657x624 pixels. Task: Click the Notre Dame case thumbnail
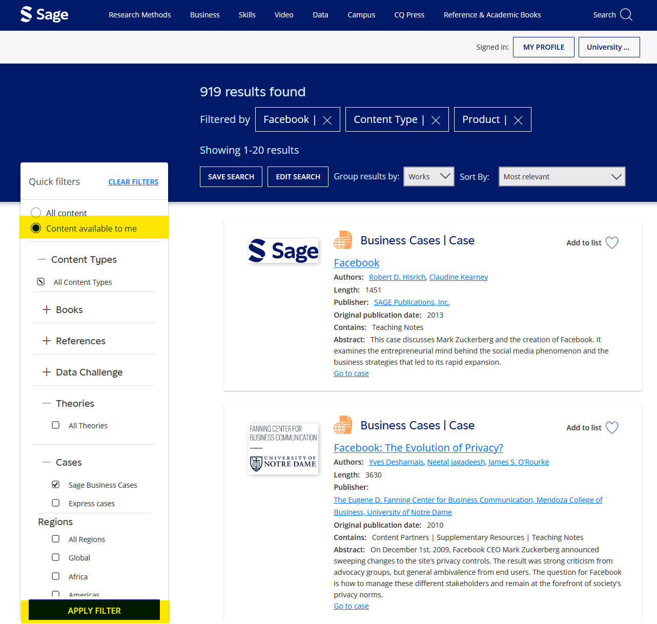click(283, 449)
